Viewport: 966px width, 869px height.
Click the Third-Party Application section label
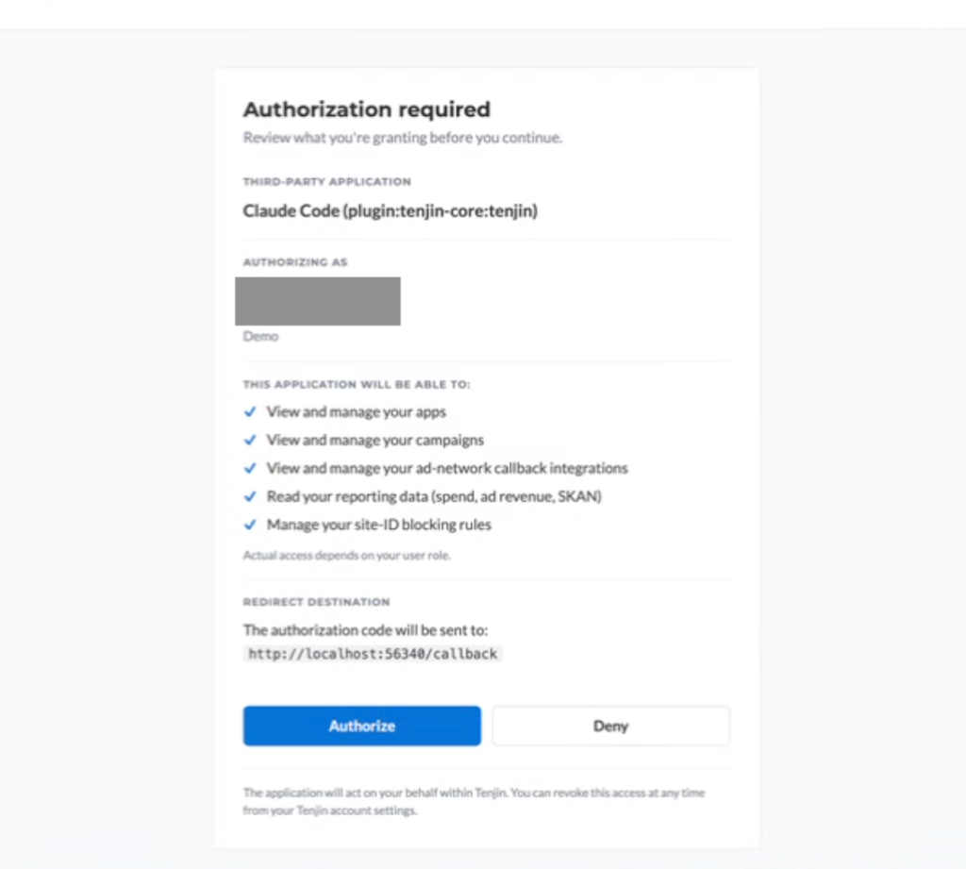coord(327,181)
